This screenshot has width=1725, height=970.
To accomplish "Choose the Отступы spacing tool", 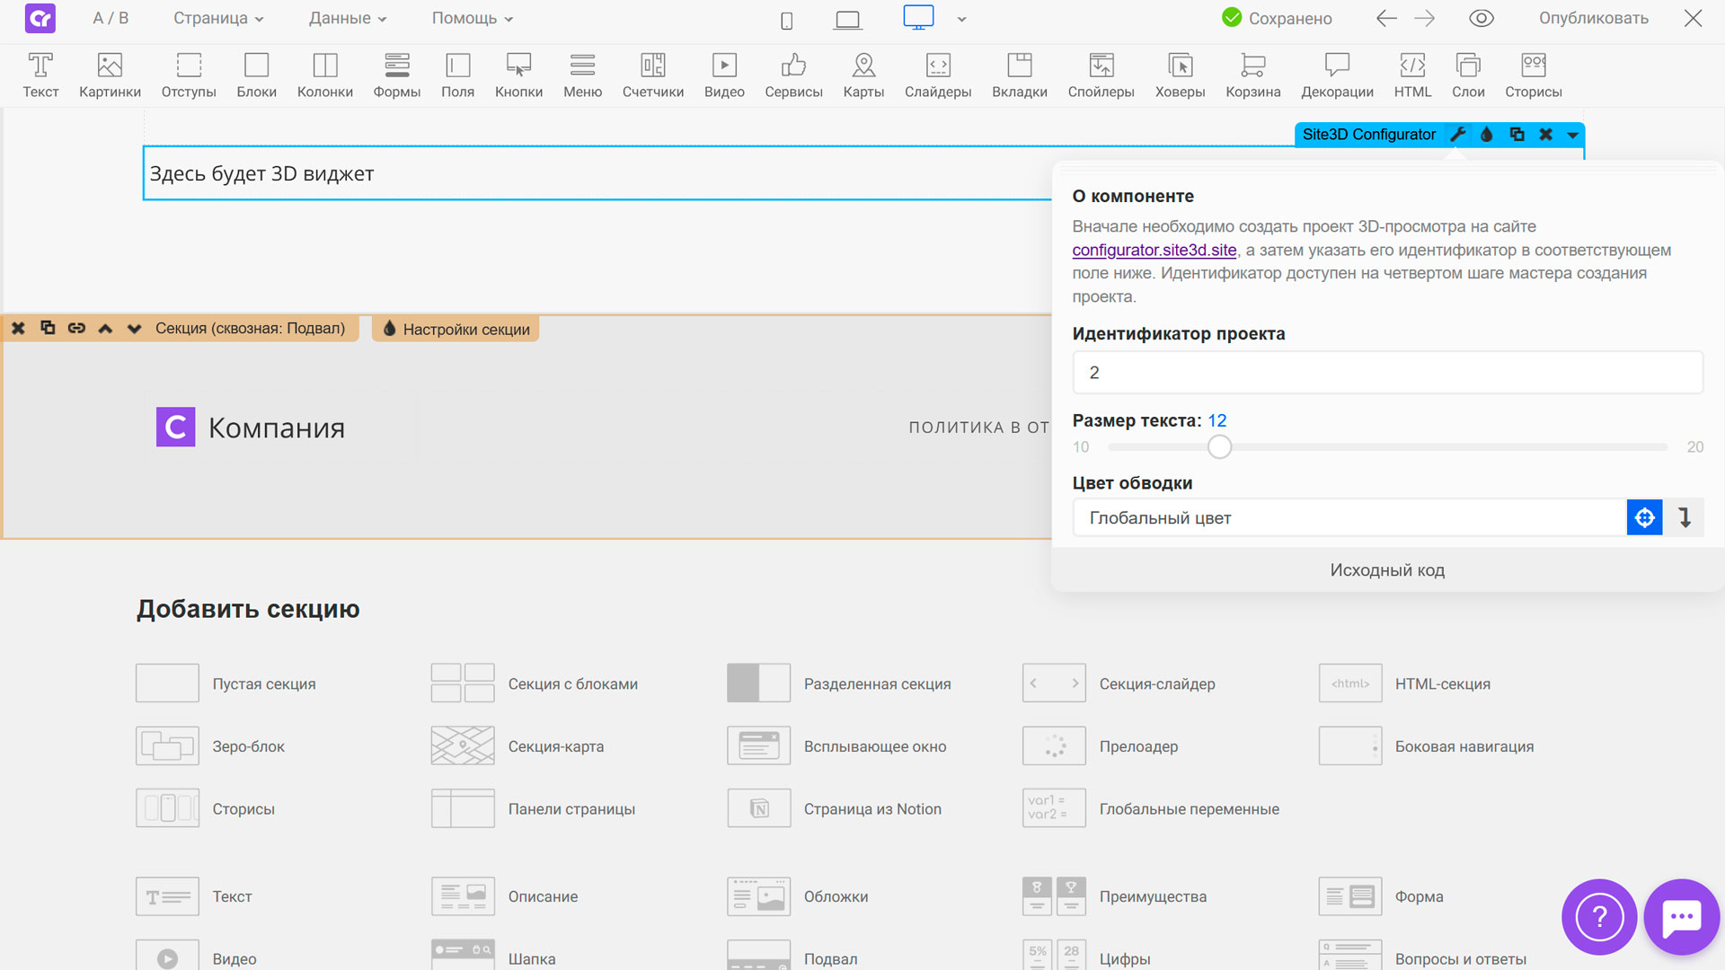I will (x=189, y=75).
